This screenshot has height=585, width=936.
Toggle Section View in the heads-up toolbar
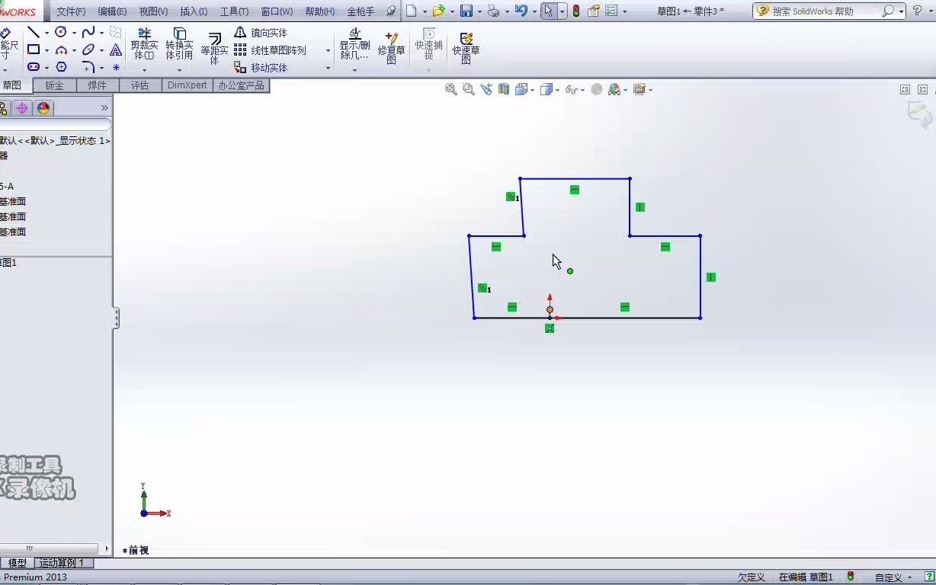click(503, 89)
